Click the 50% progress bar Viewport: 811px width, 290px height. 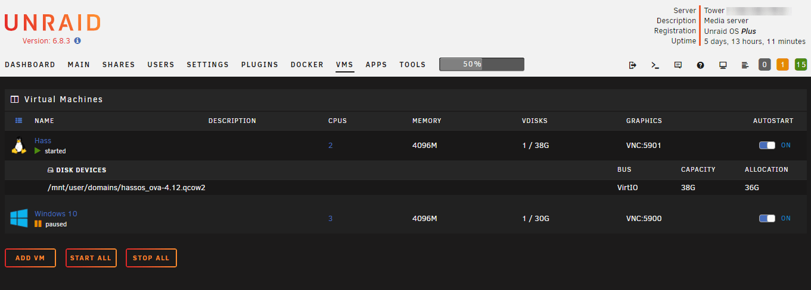(x=481, y=64)
